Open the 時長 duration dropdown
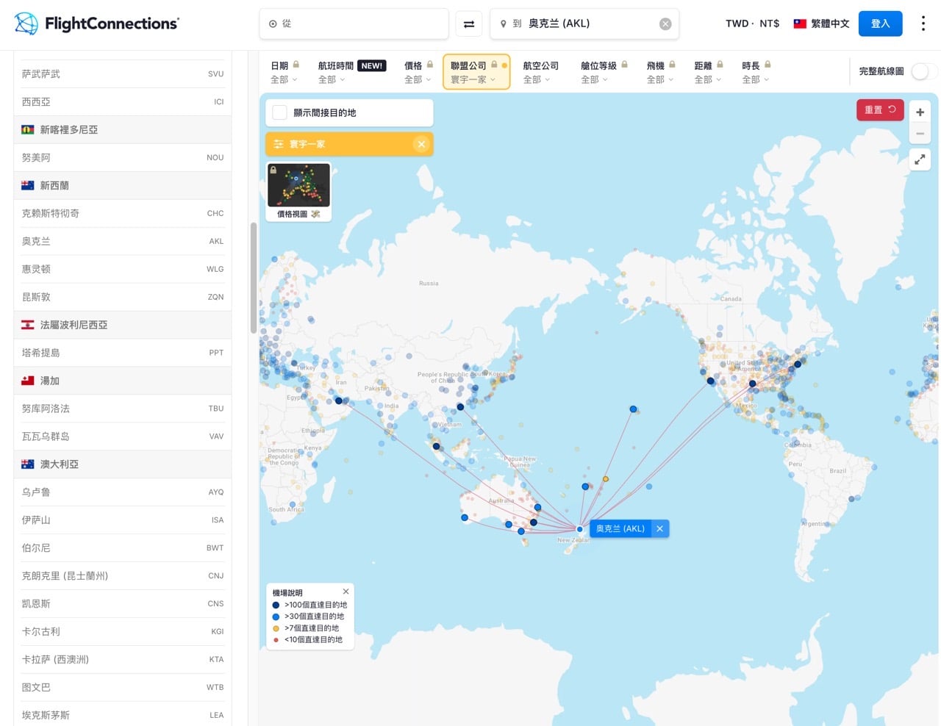Image resolution: width=941 pixels, height=726 pixels. click(756, 72)
